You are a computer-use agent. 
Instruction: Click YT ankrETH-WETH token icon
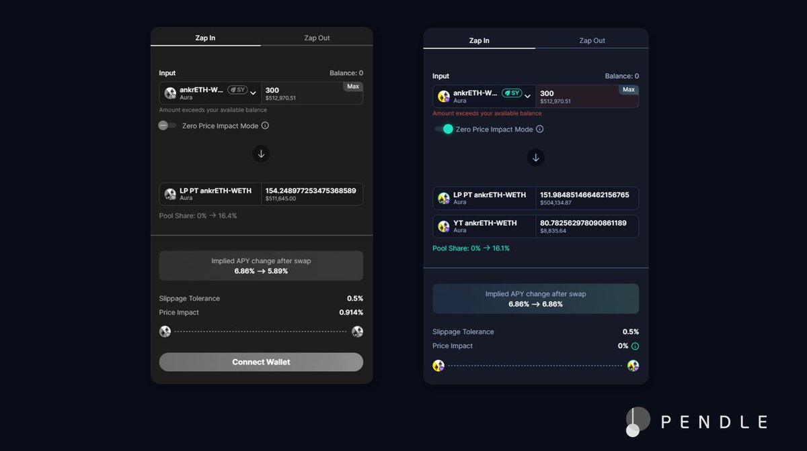click(x=444, y=226)
